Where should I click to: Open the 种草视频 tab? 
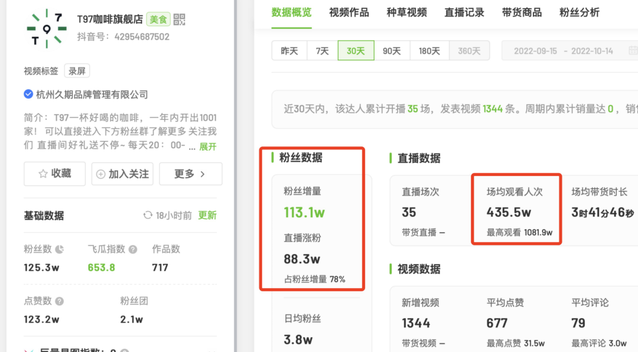pyautogui.click(x=406, y=12)
